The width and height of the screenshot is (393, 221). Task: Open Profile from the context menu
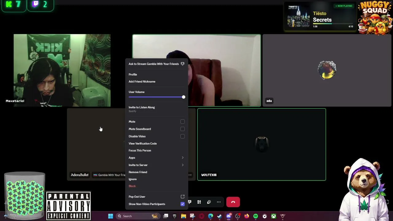click(157, 75)
